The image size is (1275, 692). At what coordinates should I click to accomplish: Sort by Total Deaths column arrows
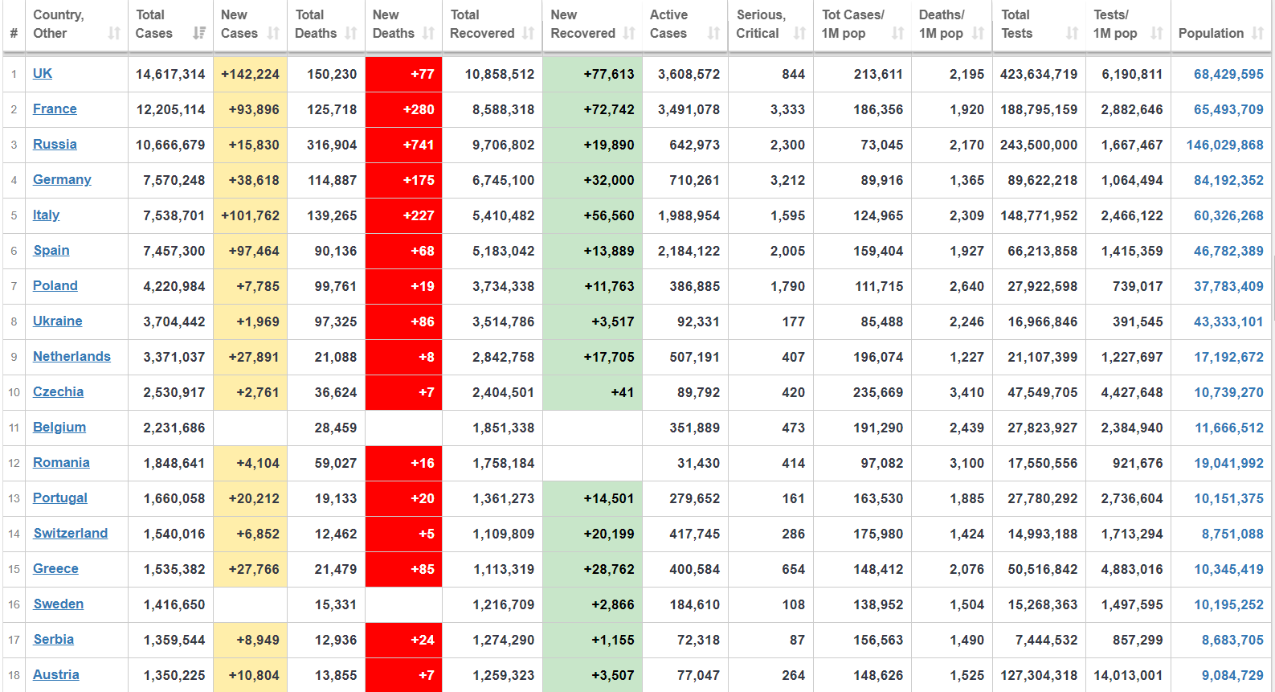(x=351, y=33)
